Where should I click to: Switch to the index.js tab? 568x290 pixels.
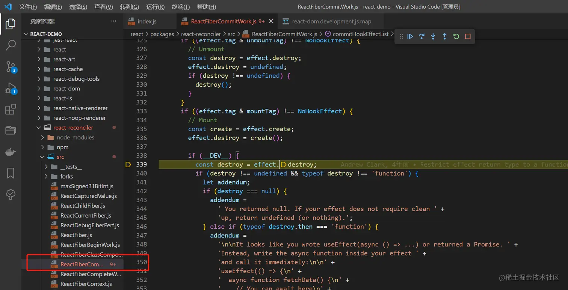[147, 21]
